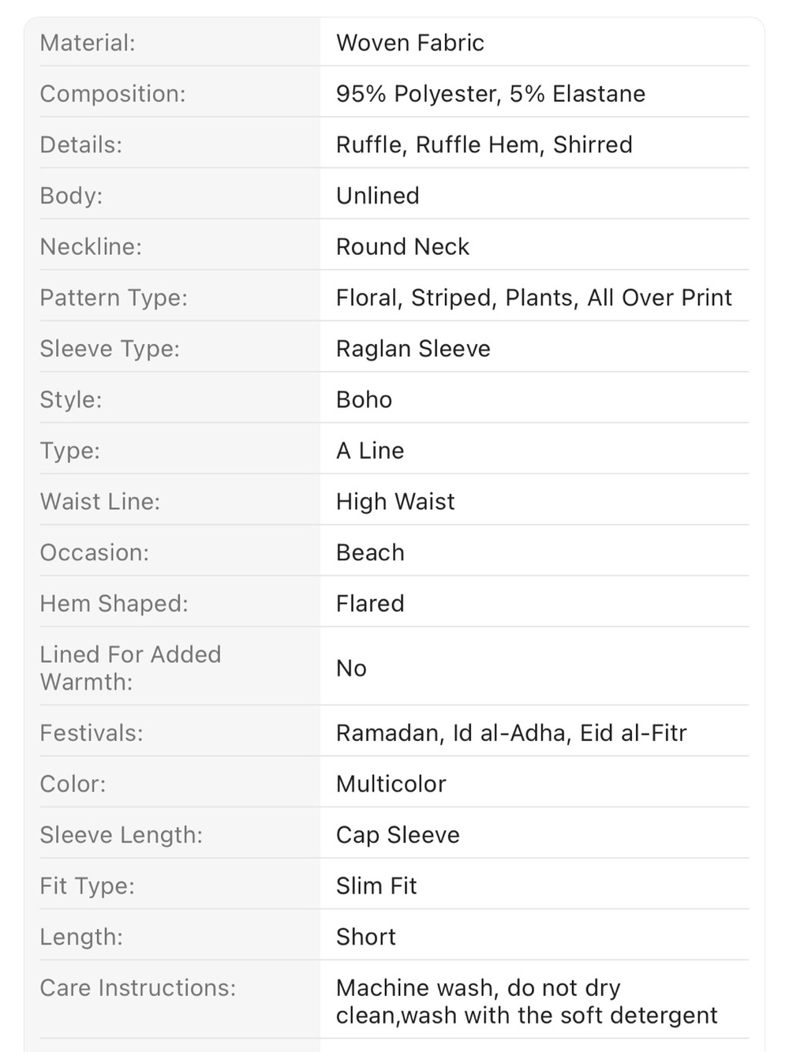Tap the A Line type value
The height and width of the screenshot is (1052, 789).
[x=370, y=451]
